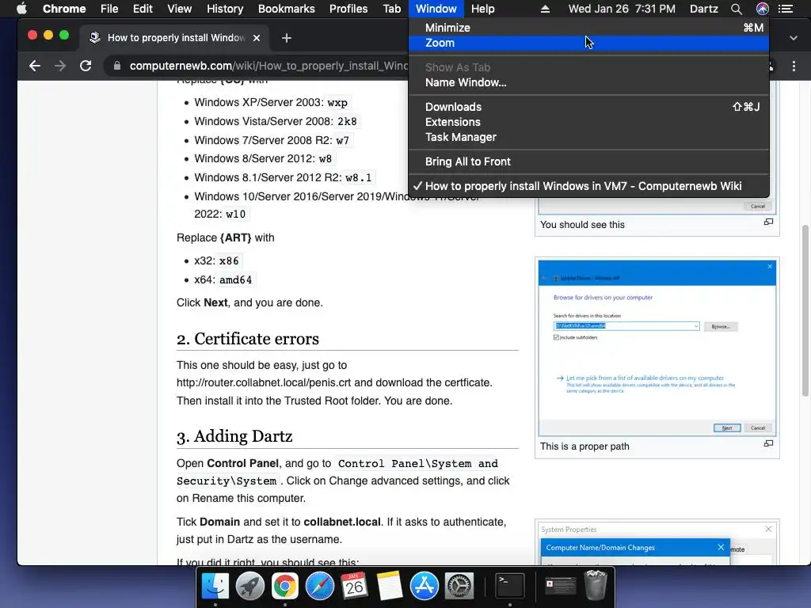Image resolution: width=811 pixels, height=608 pixels.
Task: Click the Chrome back arrow
Action: coord(35,66)
